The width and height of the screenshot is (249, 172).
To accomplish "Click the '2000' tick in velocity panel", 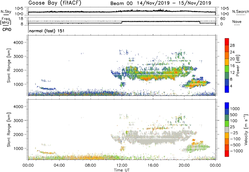I will pos(18,134).
